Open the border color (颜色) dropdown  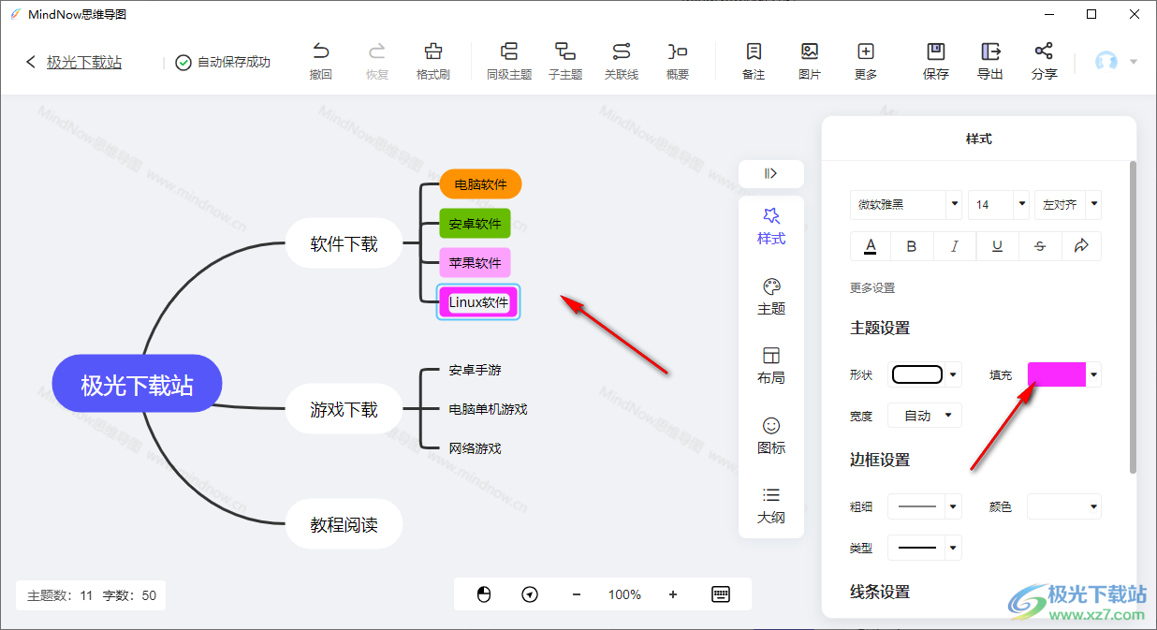[1064, 506]
